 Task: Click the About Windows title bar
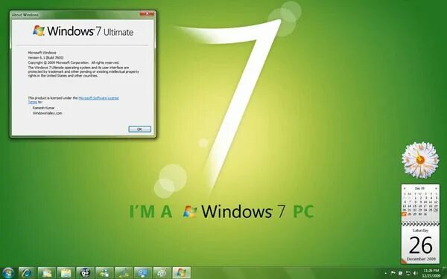point(75,14)
